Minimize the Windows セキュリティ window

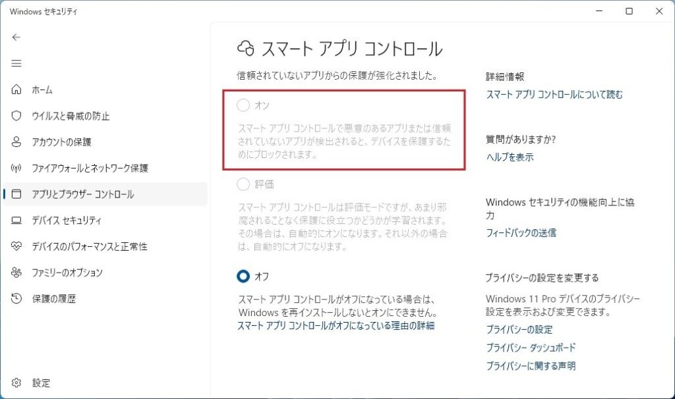coord(599,11)
